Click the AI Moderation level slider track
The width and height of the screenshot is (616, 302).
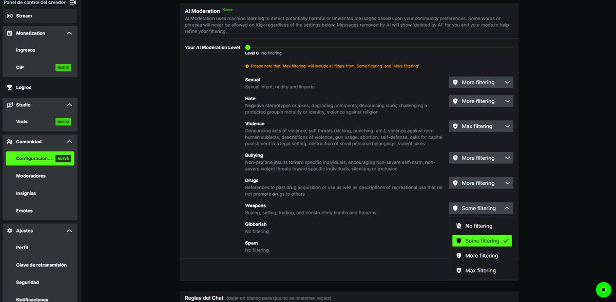click(379, 47)
